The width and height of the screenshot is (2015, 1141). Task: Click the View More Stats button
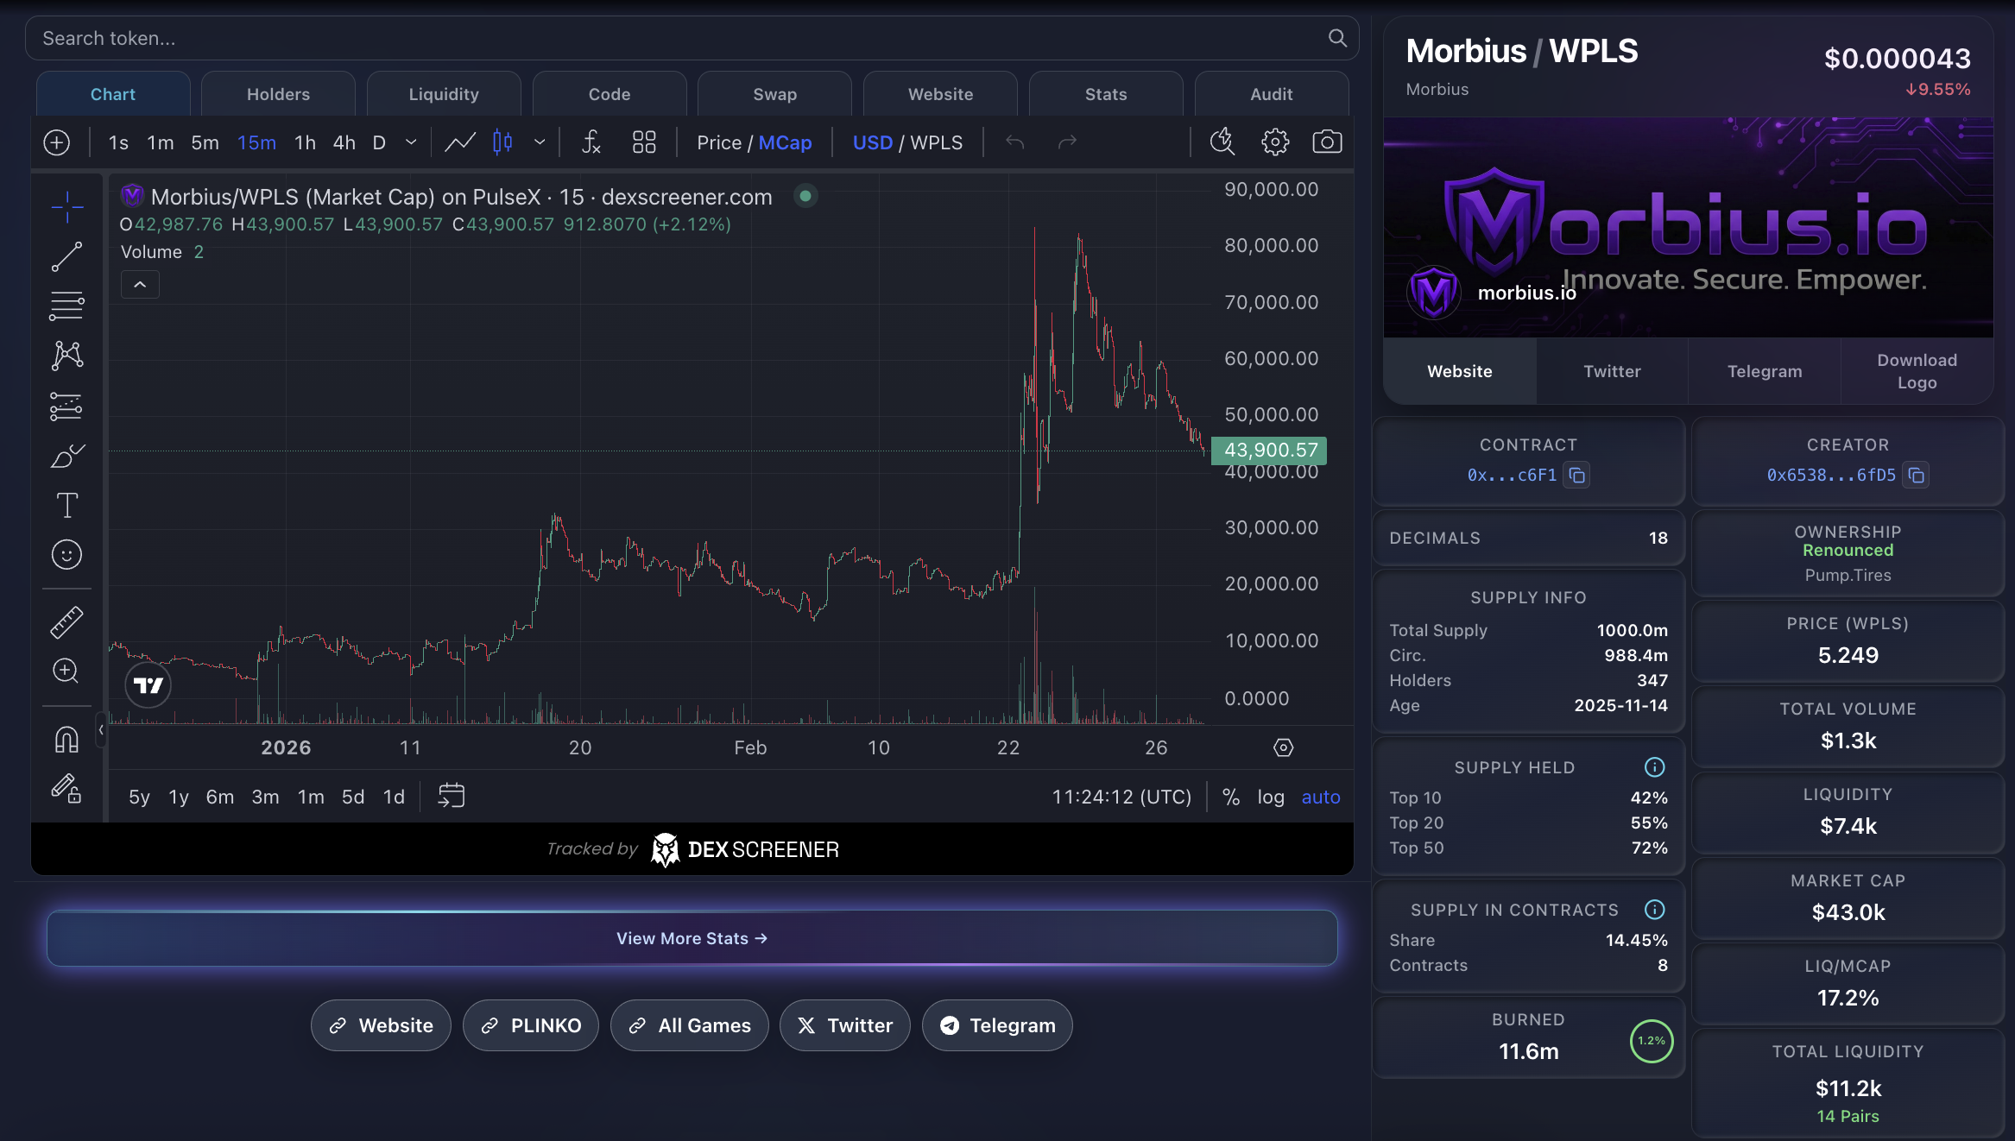click(x=692, y=938)
